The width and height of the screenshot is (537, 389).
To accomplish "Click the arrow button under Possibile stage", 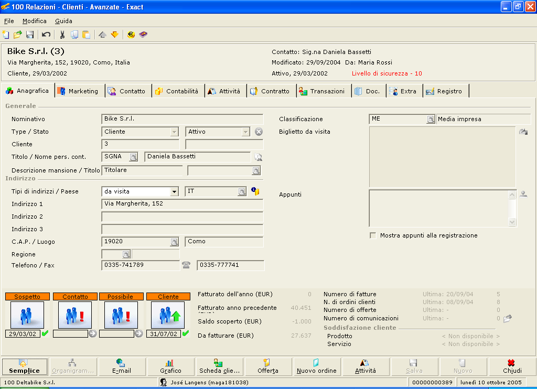I will [x=138, y=333].
